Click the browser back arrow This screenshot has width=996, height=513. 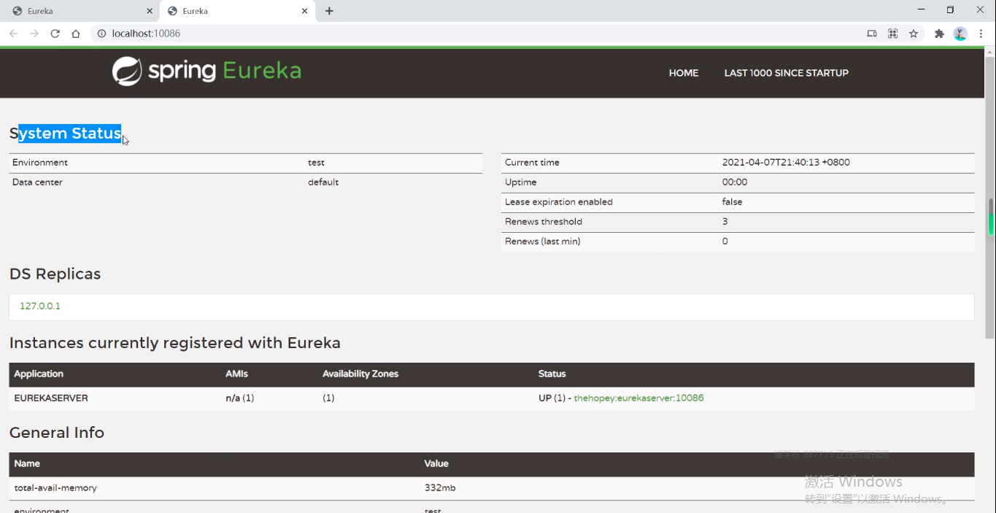click(13, 34)
